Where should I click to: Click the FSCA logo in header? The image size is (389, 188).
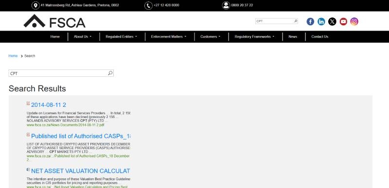(54, 21)
